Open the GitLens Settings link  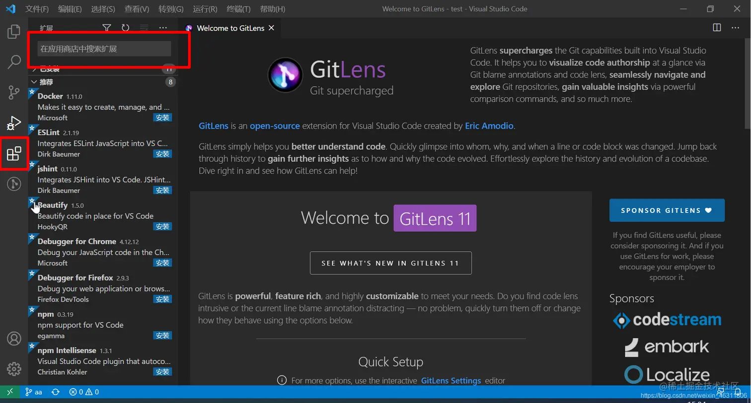[451, 381]
